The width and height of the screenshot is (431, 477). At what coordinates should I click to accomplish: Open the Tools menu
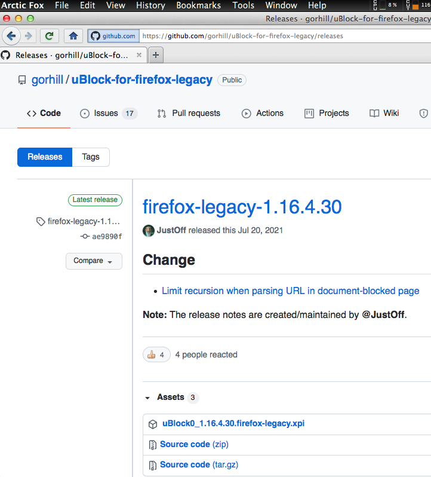pos(244,5)
